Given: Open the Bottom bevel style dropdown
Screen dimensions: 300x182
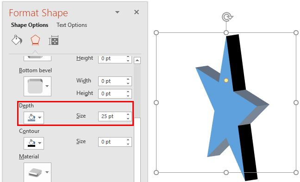Looking at the screenshot, I should [47, 86].
